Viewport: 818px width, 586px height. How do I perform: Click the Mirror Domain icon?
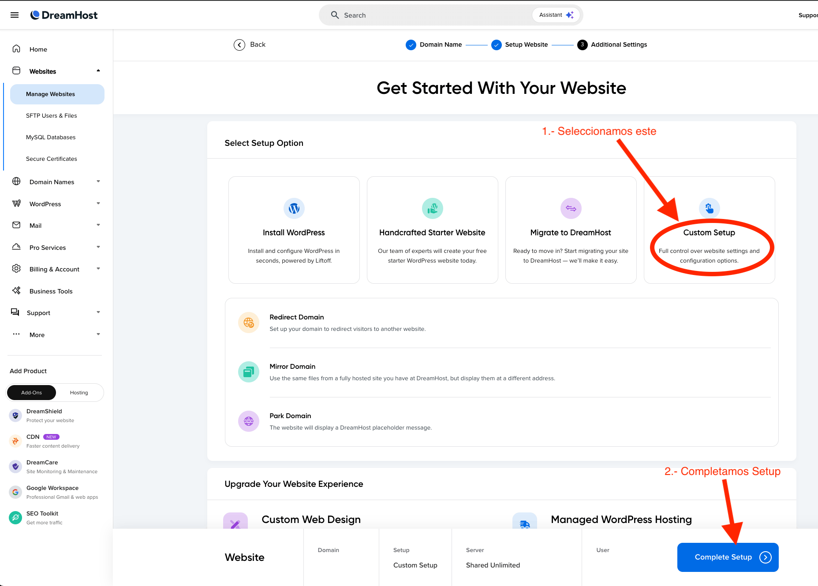point(249,372)
